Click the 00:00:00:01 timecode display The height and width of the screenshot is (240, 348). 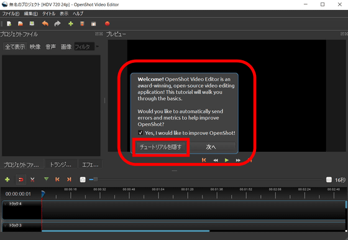tap(18, 194)
